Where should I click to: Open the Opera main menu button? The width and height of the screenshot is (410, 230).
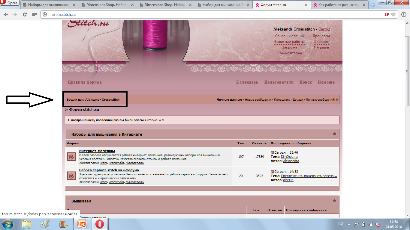click(x=10, y=3)
